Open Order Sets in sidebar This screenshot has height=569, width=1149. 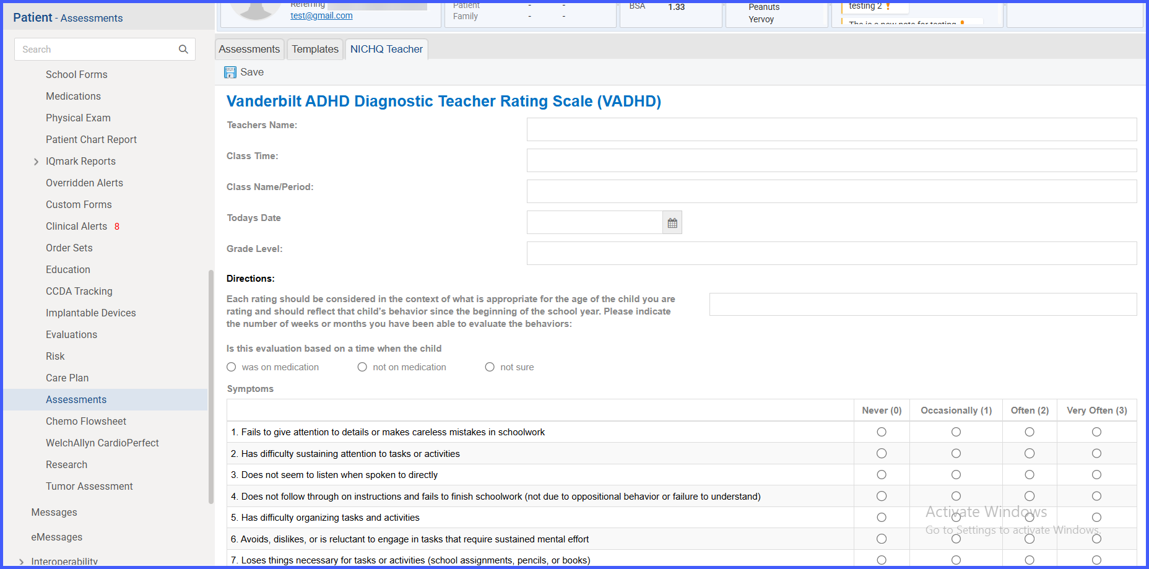[69, 248]
